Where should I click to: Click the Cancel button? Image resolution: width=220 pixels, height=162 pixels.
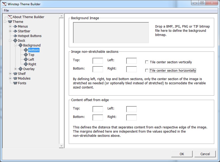pyautogui.click(x=205, y=154)
